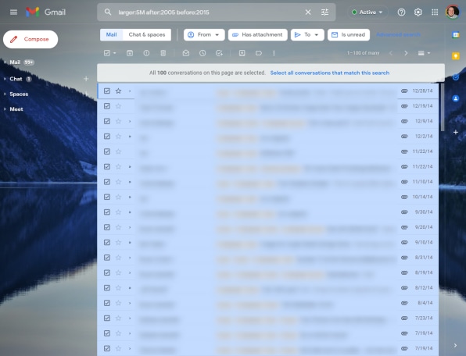Uncheck the 12/19/14 email checkbox
This screenshot has width=466, height=356.
pos(107,106)
